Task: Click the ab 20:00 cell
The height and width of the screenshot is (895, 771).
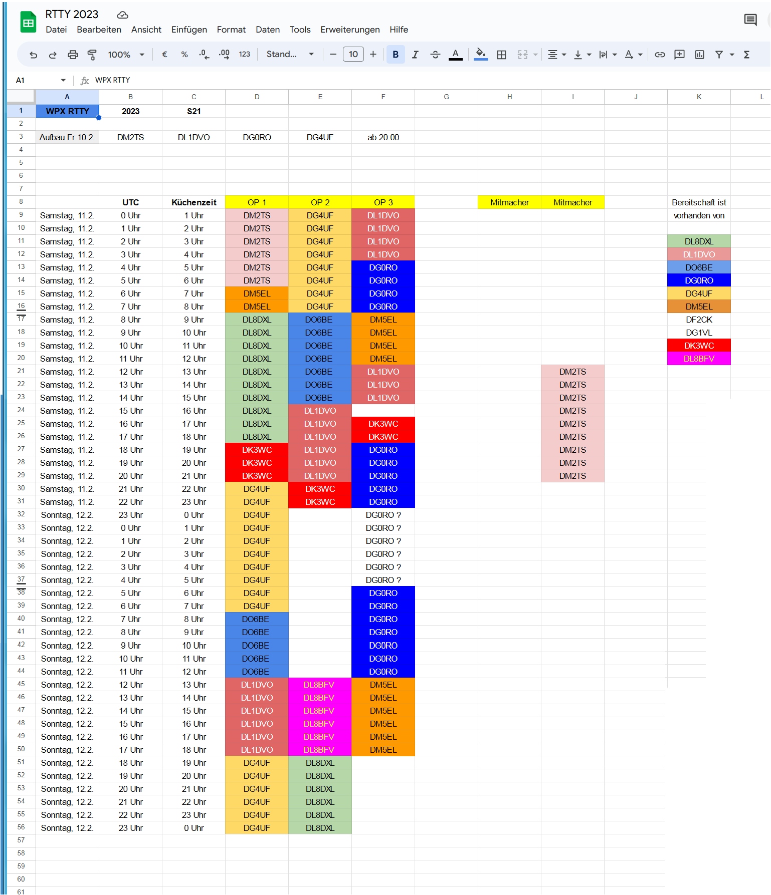Action: (383, 137)
